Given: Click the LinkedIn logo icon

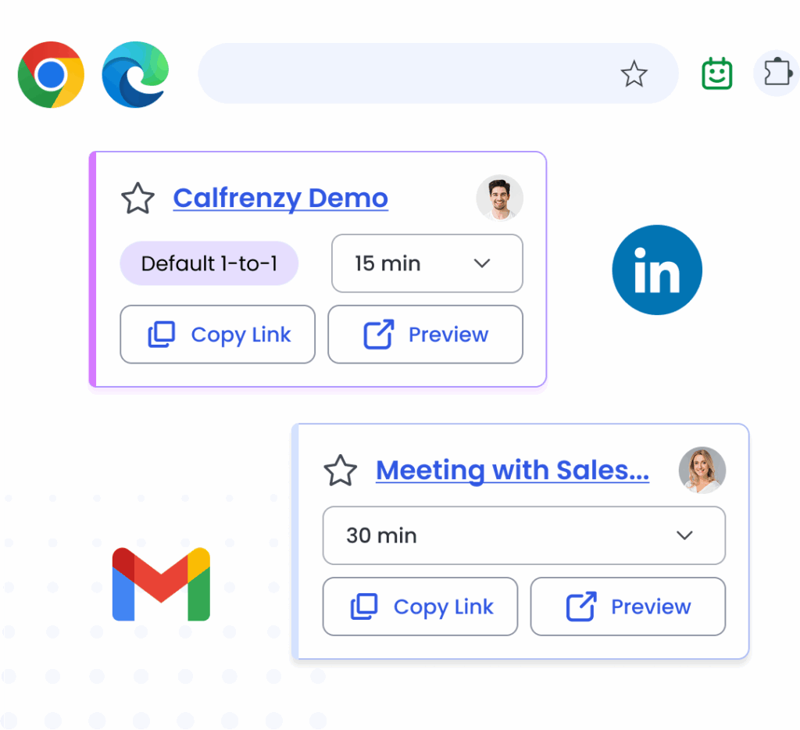Looking at the screenshot, I should coord(657,270).
